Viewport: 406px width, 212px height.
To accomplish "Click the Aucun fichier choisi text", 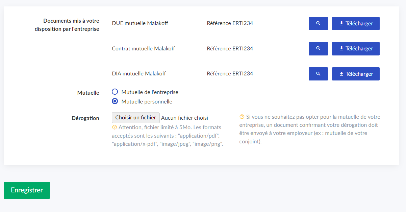I will (184, 118).
